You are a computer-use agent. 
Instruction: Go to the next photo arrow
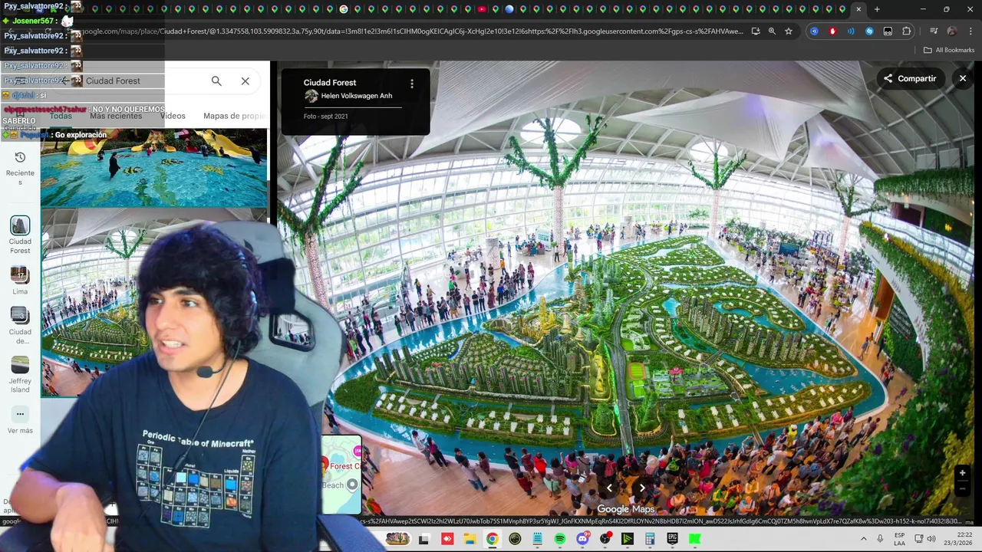[642, 488]
